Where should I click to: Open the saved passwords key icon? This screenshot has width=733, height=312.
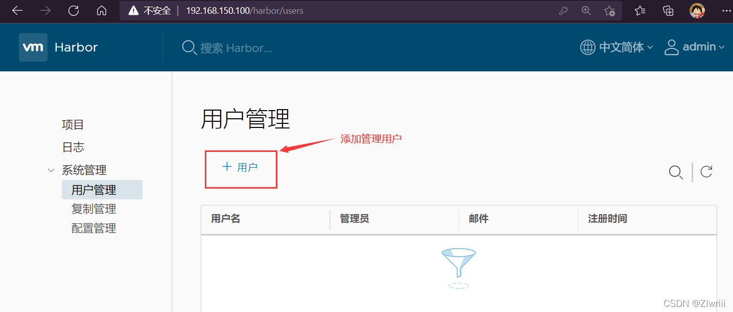563,11
